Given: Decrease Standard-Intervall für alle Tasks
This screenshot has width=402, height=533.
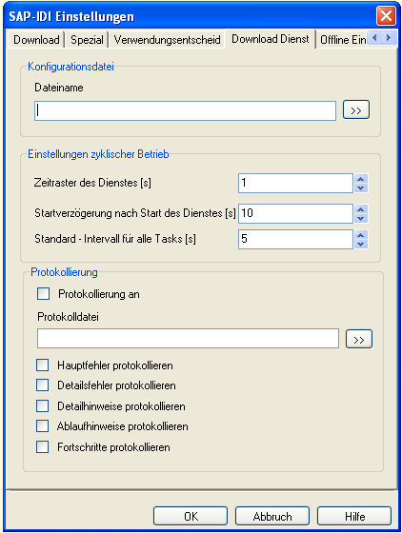Looking at the screenshot, I should (x=361, y=244).
